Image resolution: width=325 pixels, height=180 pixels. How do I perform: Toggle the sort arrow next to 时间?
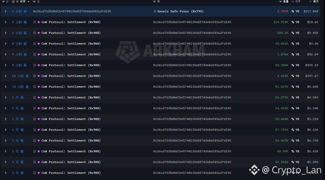point(28,2)
